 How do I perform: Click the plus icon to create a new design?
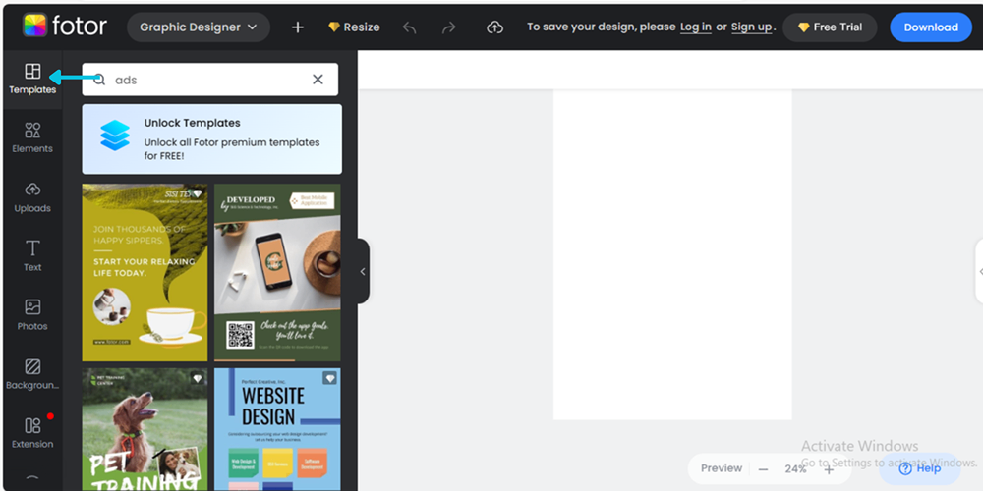pyautogui.click(x=298, y=27)
